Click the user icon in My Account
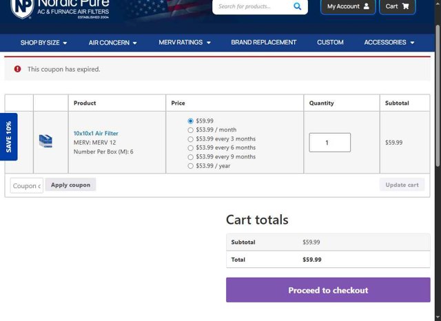This screenshot has width=441, height=321. click(366, 6)
